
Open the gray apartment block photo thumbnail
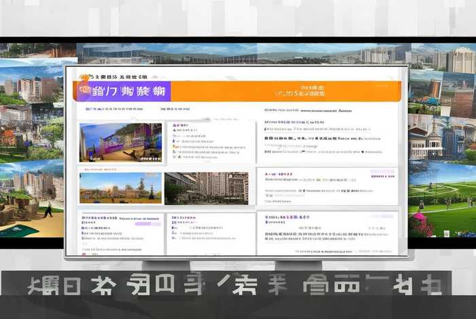coord(207,189)
